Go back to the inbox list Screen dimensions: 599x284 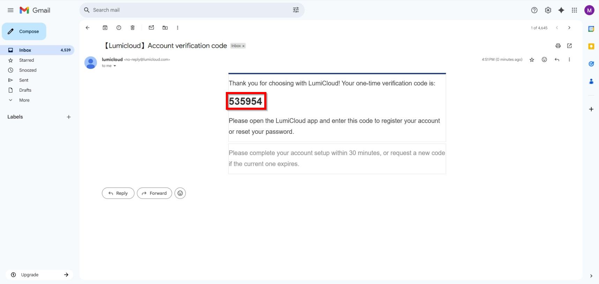click(88, 28)
